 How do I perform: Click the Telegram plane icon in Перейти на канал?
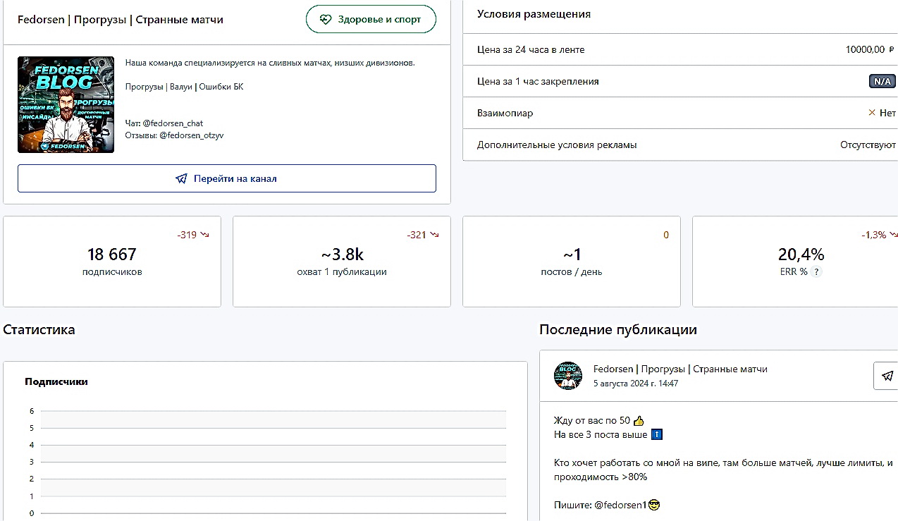point(182,179)
